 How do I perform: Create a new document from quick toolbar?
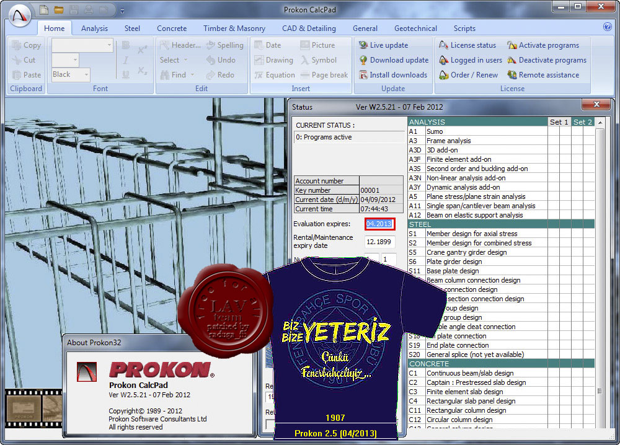tap(44, 10)
